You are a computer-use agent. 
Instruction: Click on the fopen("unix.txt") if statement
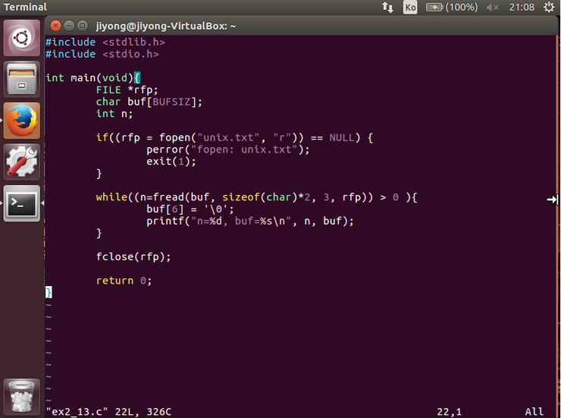(x=234, y=137)
